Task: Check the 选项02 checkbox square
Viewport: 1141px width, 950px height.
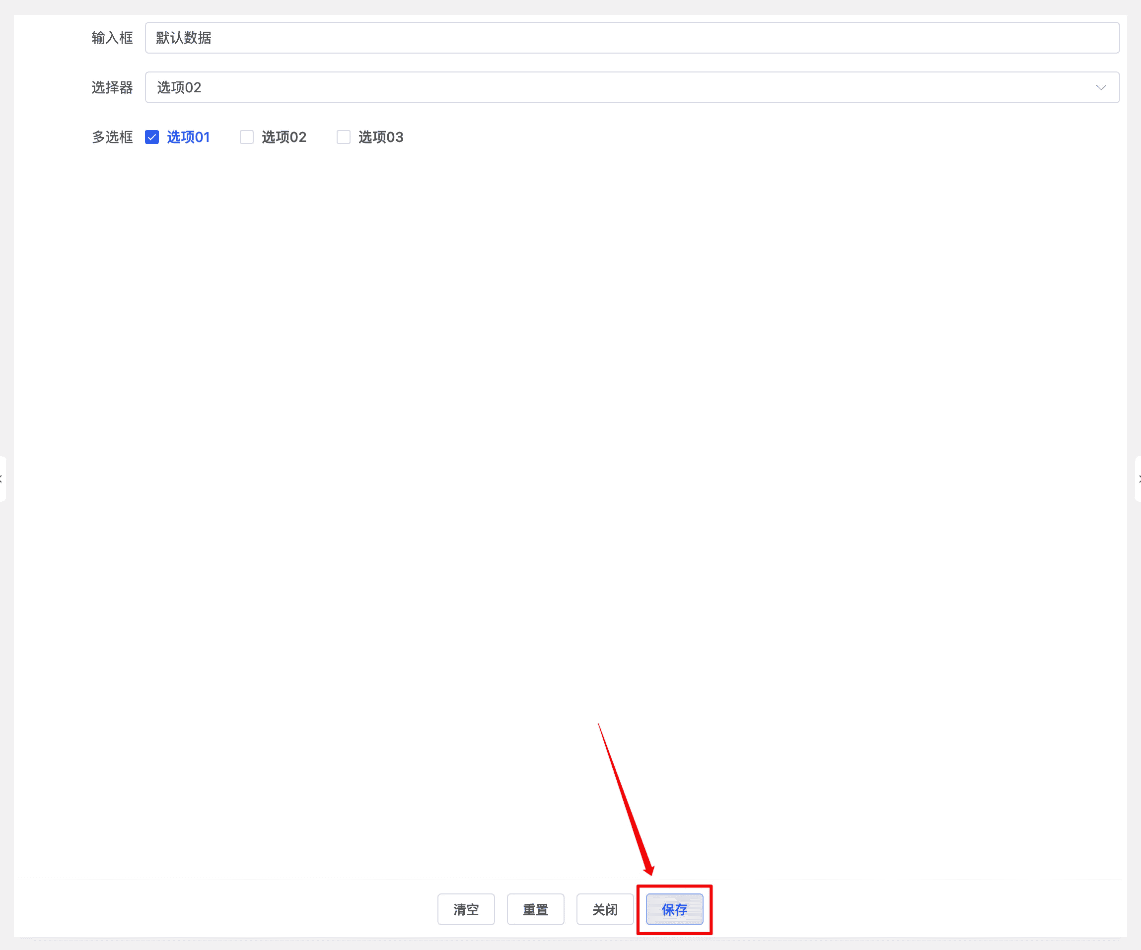Action: click(x=247, y=137)
